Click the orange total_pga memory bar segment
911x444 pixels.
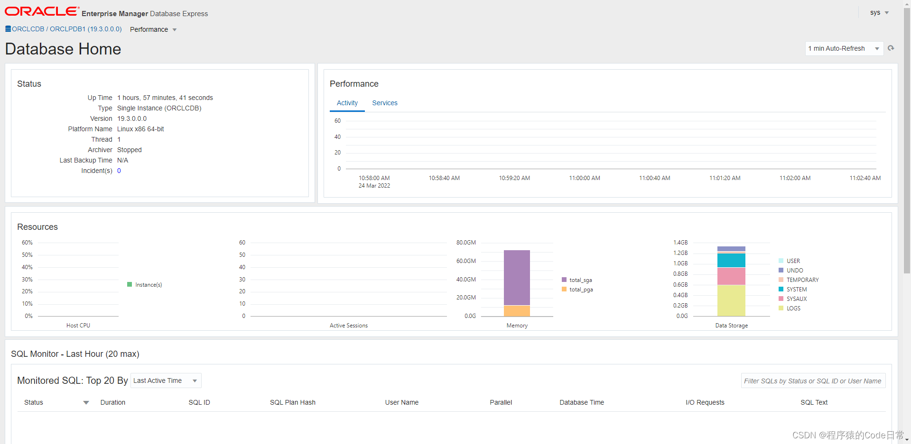tap(517, 311)
